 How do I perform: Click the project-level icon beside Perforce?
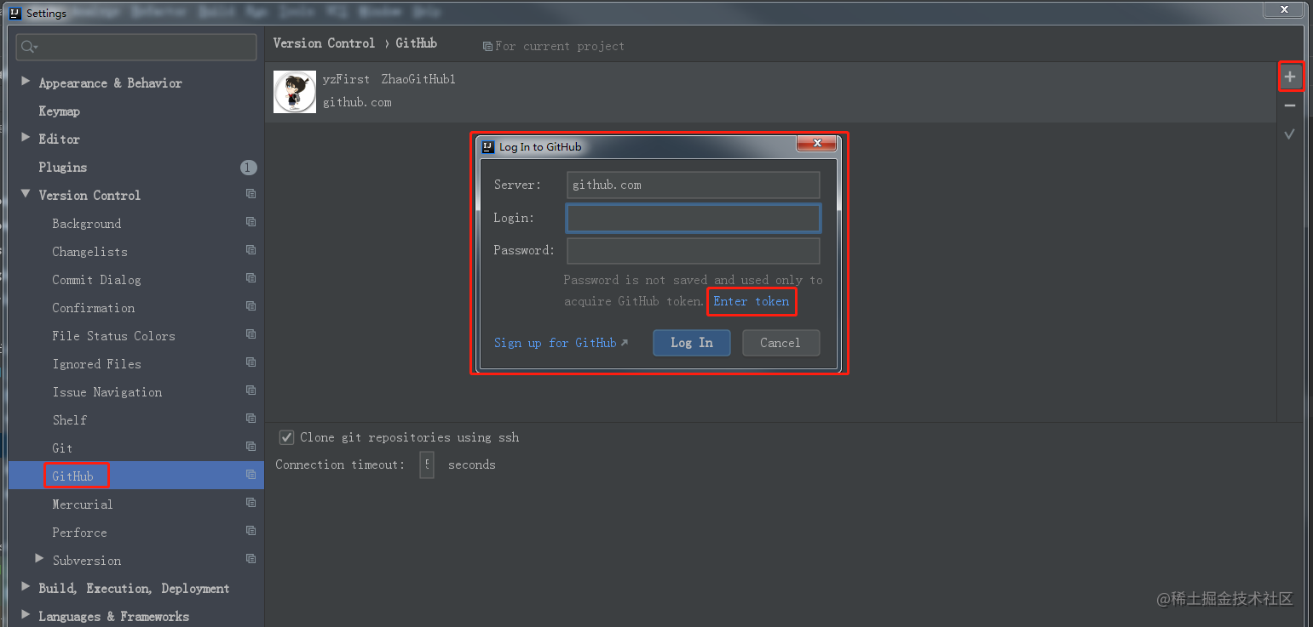point(251,531)
